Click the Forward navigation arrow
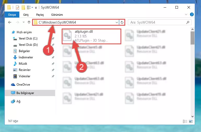 click(x=17, y=22)
